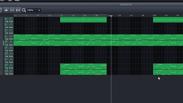The height and width of the screenshot is (103, 183).
Task: Click the PAN knob of the third track
Action: [x=11, y=31]
